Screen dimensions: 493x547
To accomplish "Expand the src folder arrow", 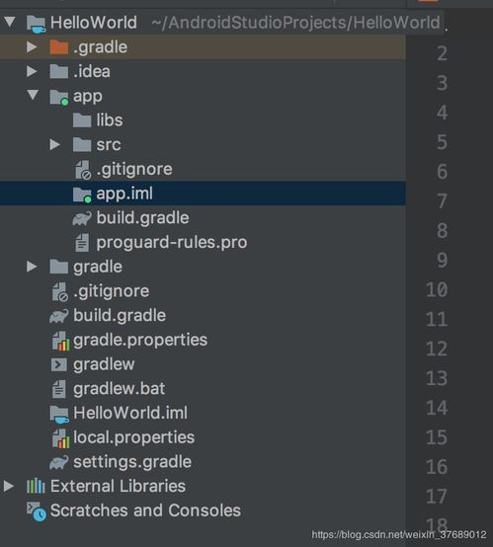I will pos(54,144).
